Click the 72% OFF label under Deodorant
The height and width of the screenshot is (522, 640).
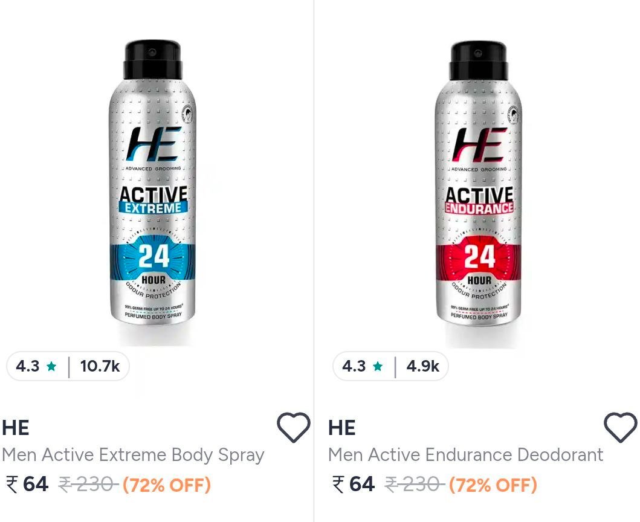coord(493,485)
